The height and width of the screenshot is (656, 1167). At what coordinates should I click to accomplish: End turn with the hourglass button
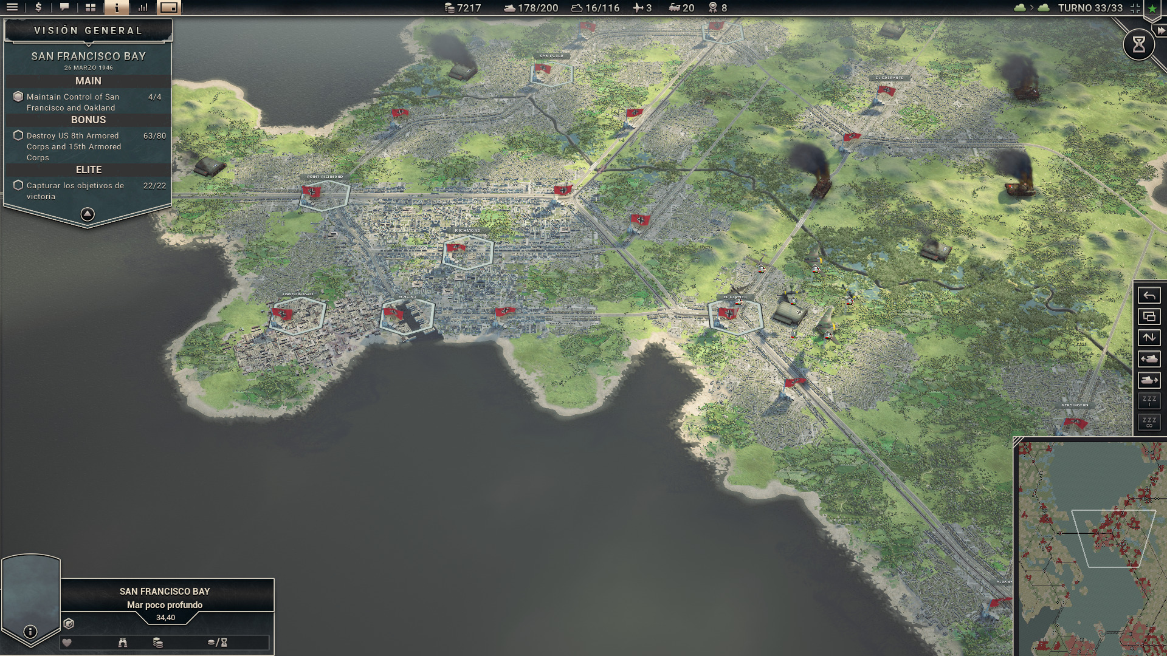click(1138, 44)
